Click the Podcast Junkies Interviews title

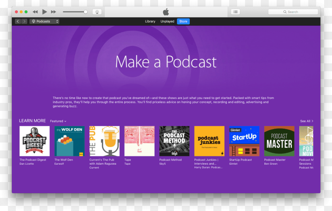click(206, 162)
